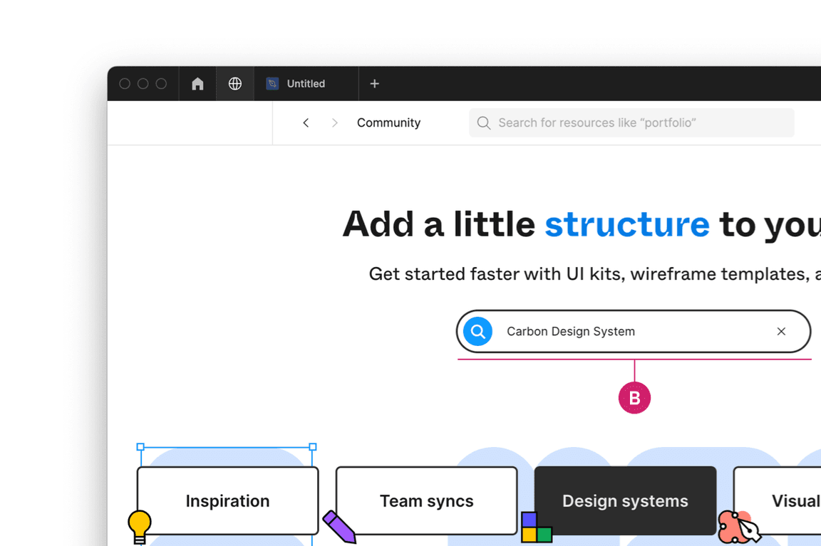Click the 'Get started faster' subtitle text
The width and height of the screenshot is (821, 546).
point(595,274)
